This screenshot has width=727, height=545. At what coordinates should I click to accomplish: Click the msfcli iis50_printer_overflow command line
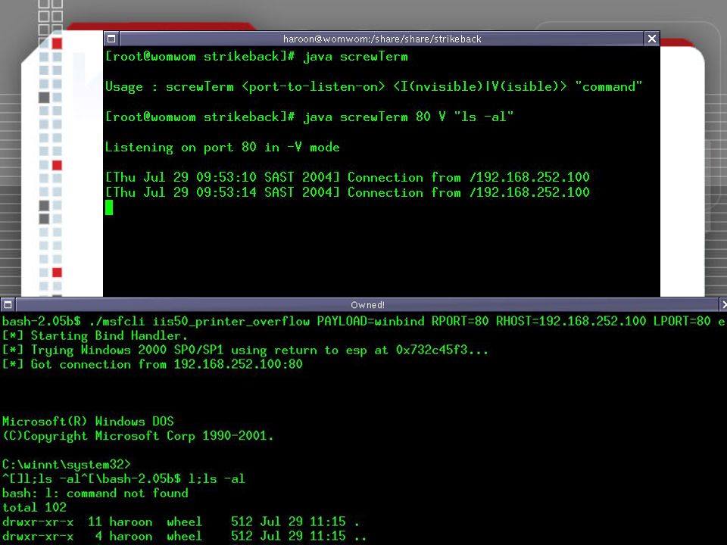coord(363,321)
